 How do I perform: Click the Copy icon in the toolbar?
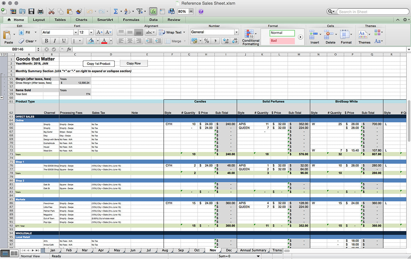(x=61, y=11)
